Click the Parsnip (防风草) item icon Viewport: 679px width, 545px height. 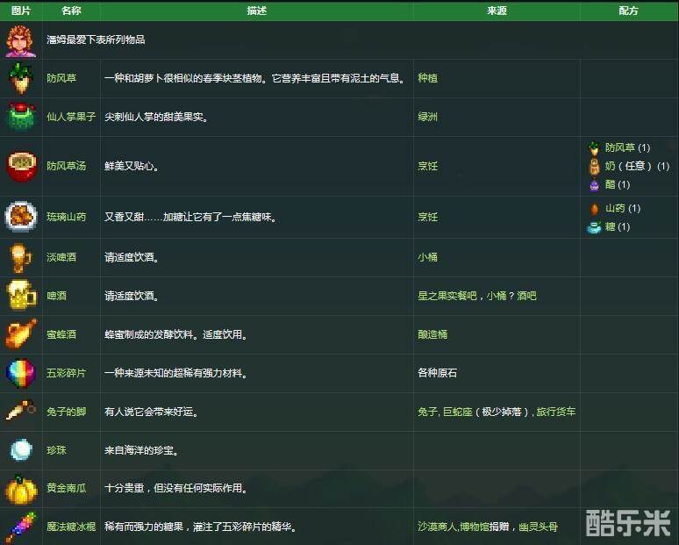click(x=20, y=78)
